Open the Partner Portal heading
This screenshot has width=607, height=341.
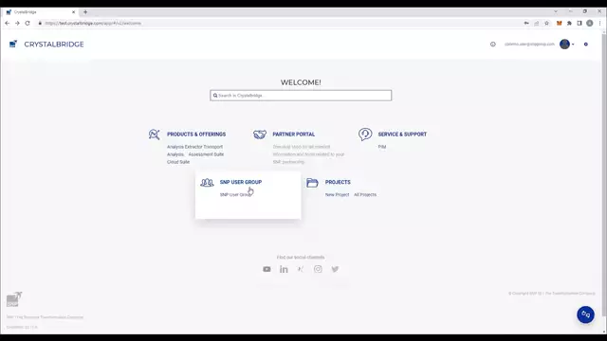pos(293,135)
